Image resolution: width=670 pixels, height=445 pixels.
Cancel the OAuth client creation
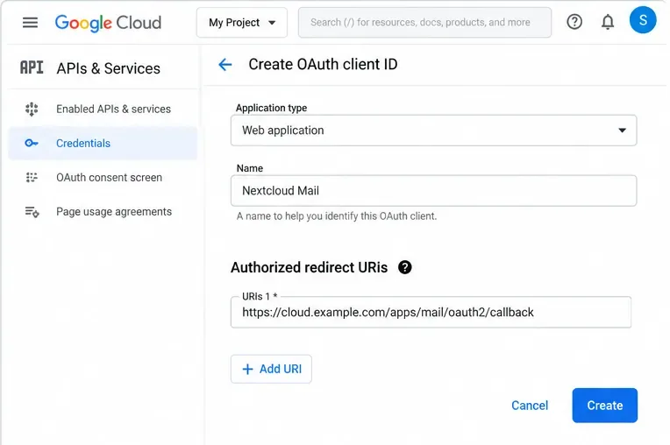point(530,406)
